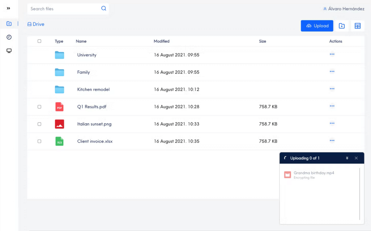Click the search magnifier icon

[x=104, y=9]
